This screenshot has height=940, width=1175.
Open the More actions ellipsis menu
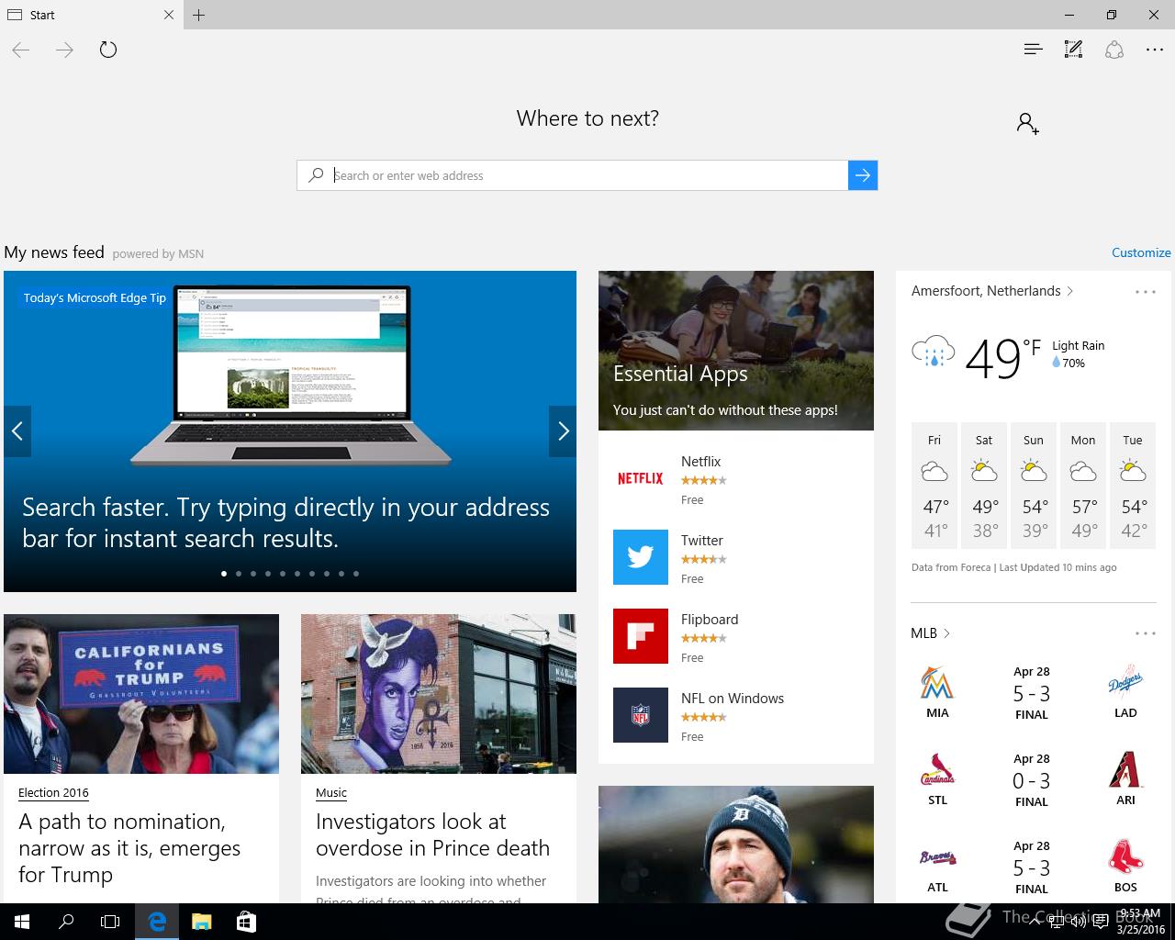(1155, 50)
